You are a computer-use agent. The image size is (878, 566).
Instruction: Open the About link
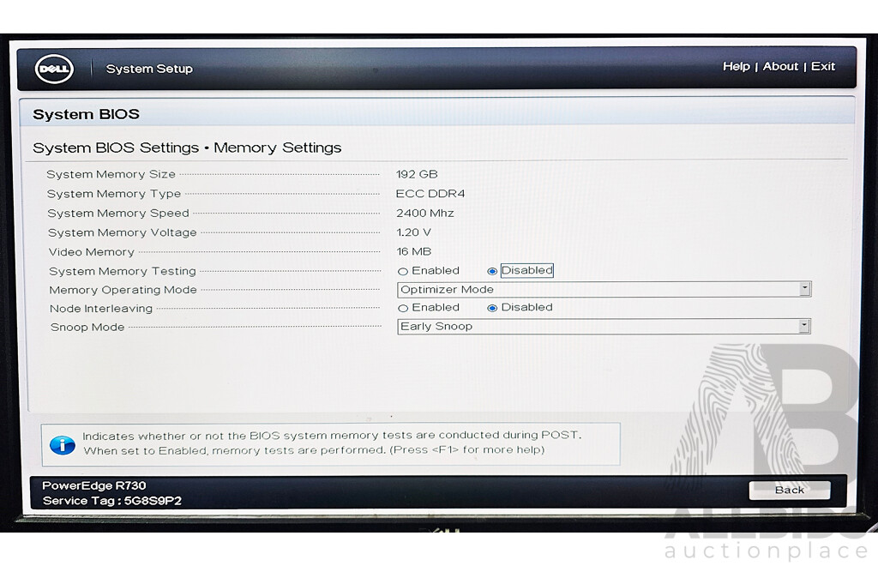click(x=780, y=67)
